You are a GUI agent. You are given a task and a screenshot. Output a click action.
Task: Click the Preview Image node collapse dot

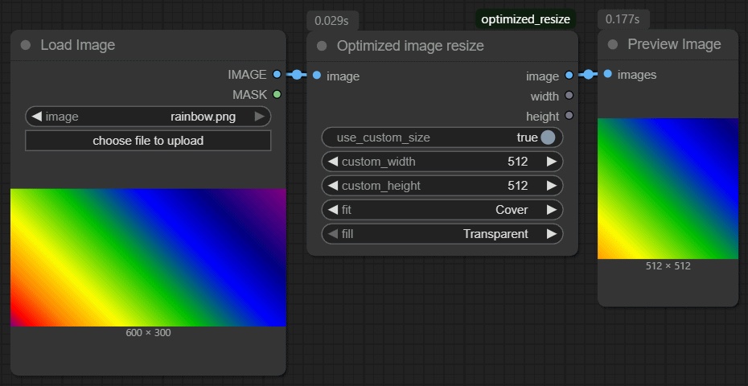tap(613, 44)
